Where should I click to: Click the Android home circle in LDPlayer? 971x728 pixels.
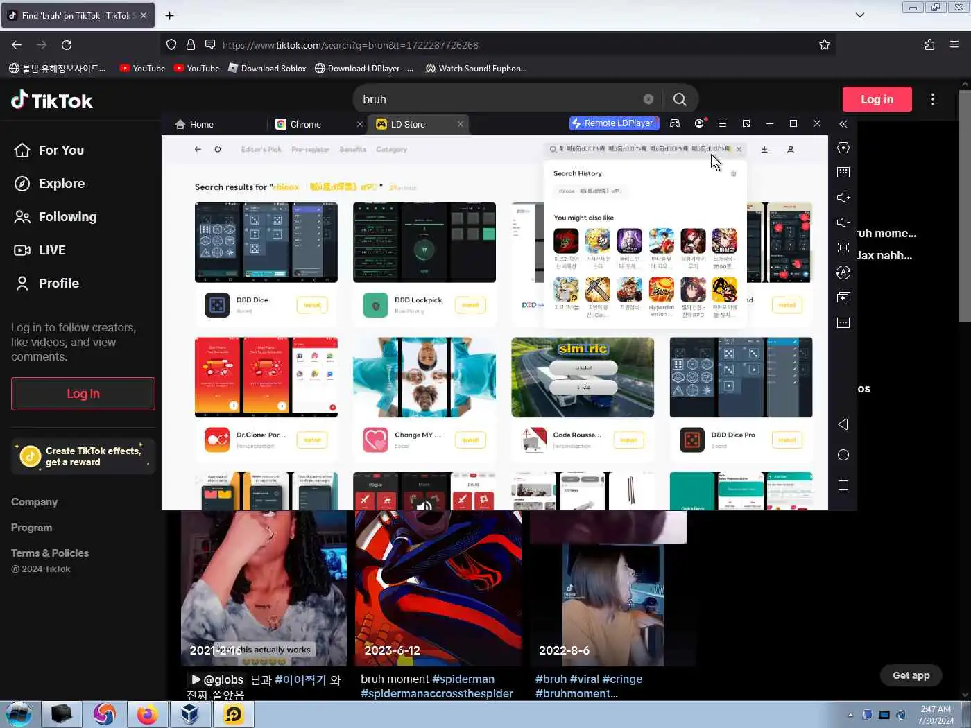click(x=843, y=455)
